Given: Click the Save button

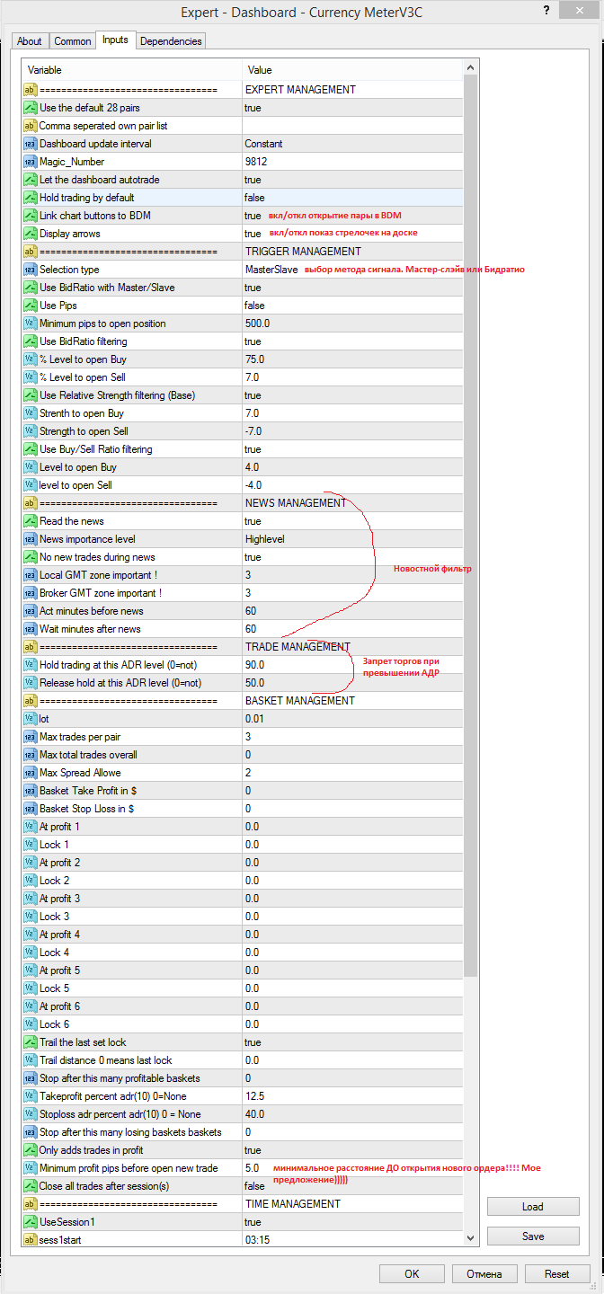Looking at the screenshot, I should [533, 1236].
